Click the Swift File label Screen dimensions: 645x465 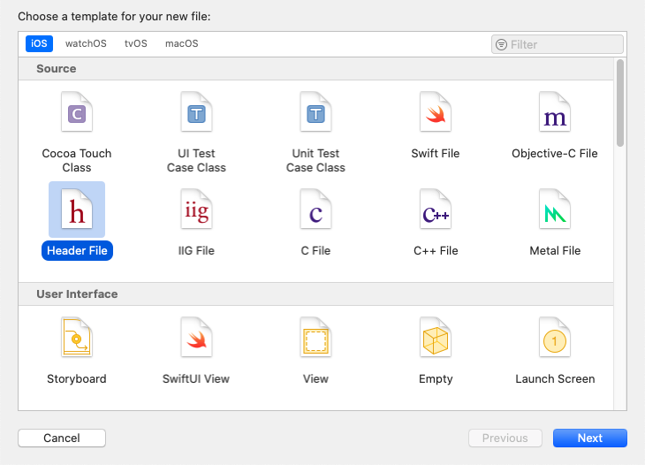coord(436,154)
